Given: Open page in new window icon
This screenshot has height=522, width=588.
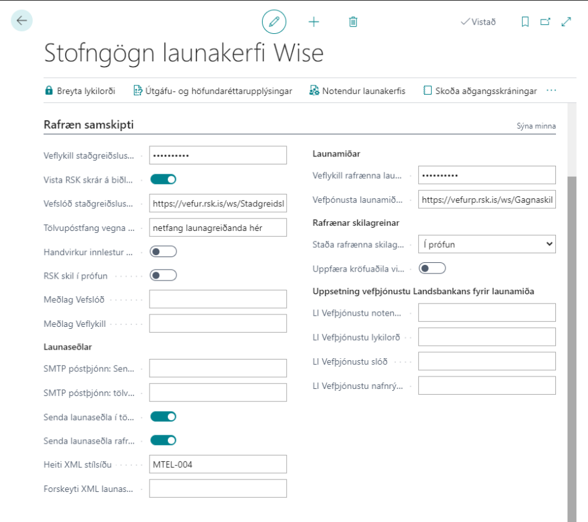Looking at the screenshot, I should coord(545,22).
